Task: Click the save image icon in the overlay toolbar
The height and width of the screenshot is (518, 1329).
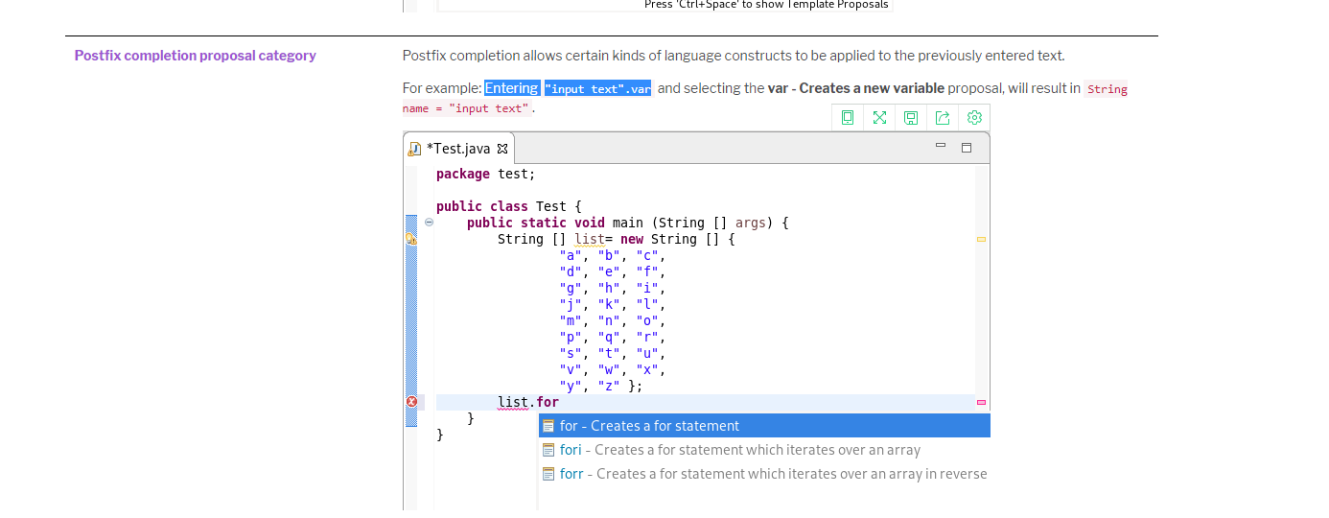Action: click(911, 117)
